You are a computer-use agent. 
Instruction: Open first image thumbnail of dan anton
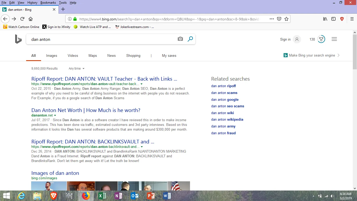49,186
